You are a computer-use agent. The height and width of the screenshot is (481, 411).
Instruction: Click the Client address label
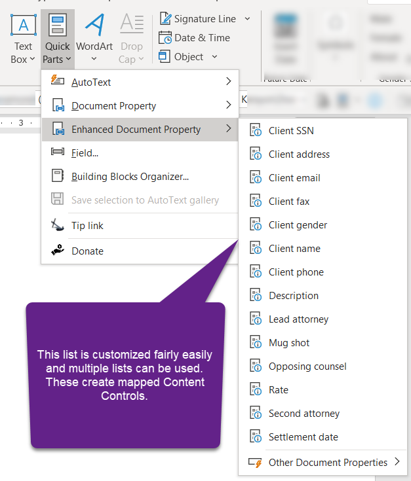click(x=299, y=154)
